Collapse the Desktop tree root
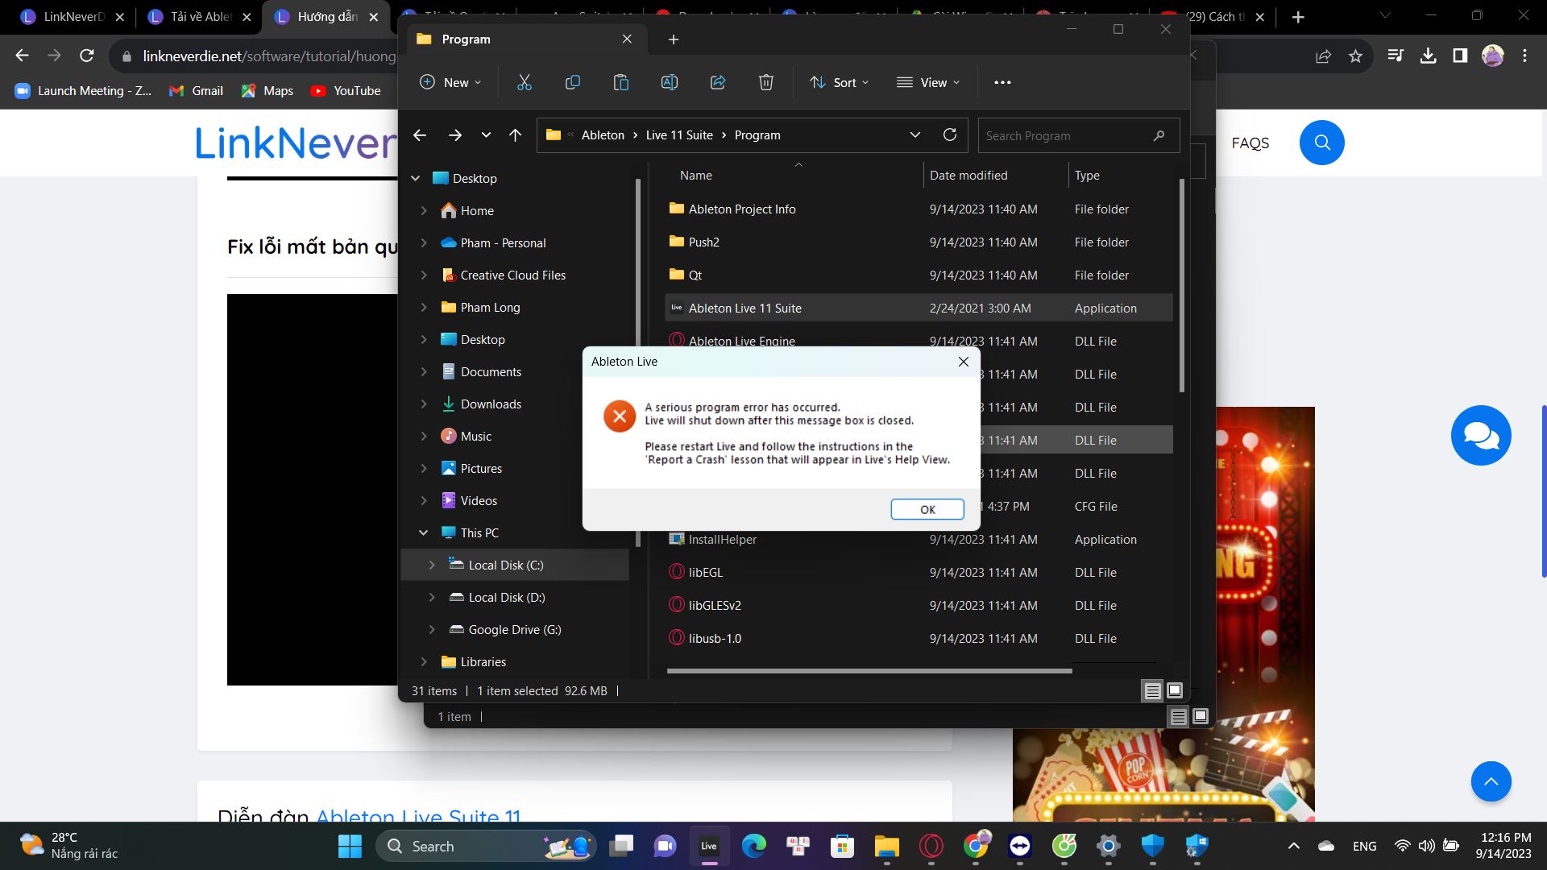This screenshot has width=1547, height=870. coord(416,179)
